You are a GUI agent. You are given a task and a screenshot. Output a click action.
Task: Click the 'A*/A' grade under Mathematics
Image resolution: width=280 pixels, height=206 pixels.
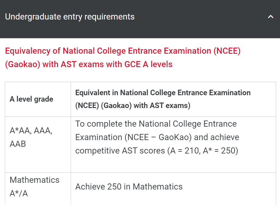19,193
